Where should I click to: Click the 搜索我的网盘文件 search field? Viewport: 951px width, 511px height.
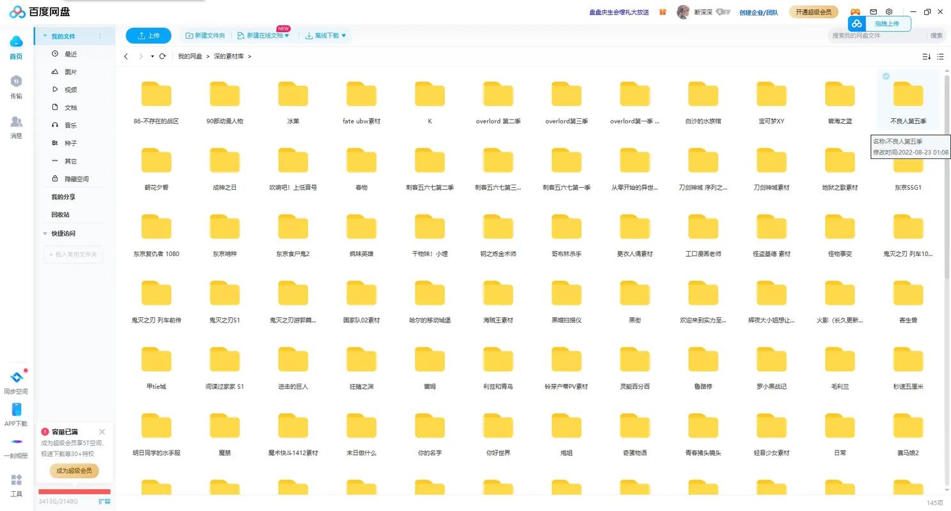coord(878,36)
